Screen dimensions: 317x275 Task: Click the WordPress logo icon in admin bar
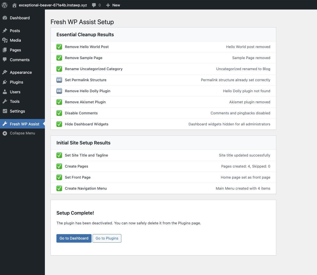[5, 5]
